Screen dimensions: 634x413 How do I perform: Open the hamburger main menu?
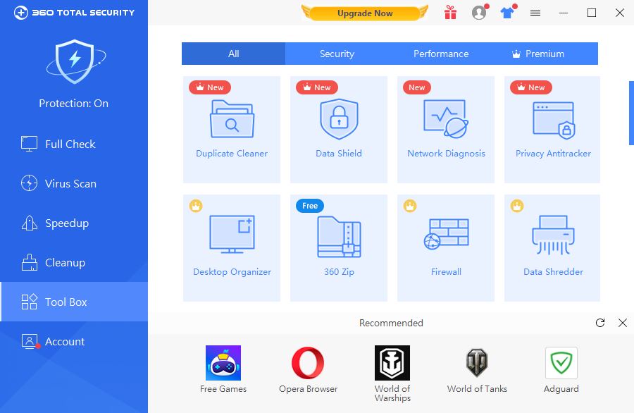(x=535, y=13)
